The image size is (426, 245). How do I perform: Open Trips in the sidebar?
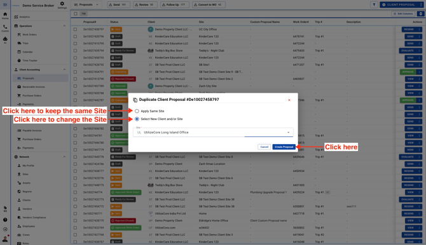[25, 43]
